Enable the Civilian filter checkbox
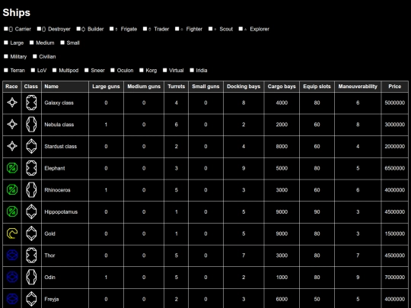 [x=34, y=56]
